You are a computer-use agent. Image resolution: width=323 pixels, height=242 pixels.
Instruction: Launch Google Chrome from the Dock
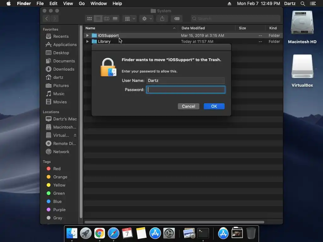[x=99, y=233]
